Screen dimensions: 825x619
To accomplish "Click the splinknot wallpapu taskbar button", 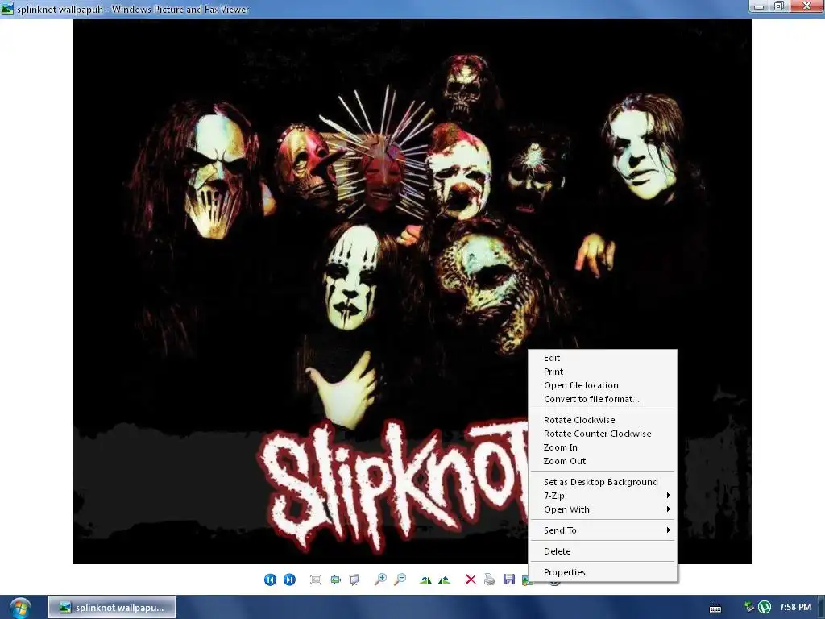I will pos(112,608).
